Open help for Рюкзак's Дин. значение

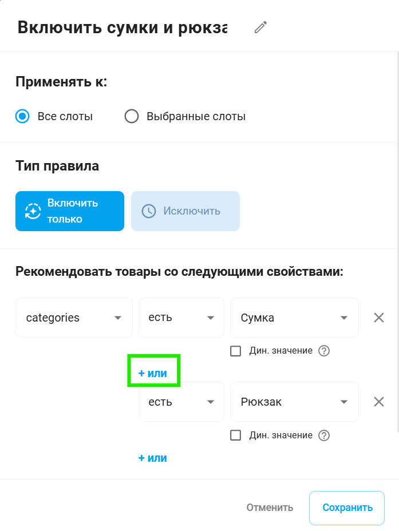pyautogui.click(x=324, y=435)
